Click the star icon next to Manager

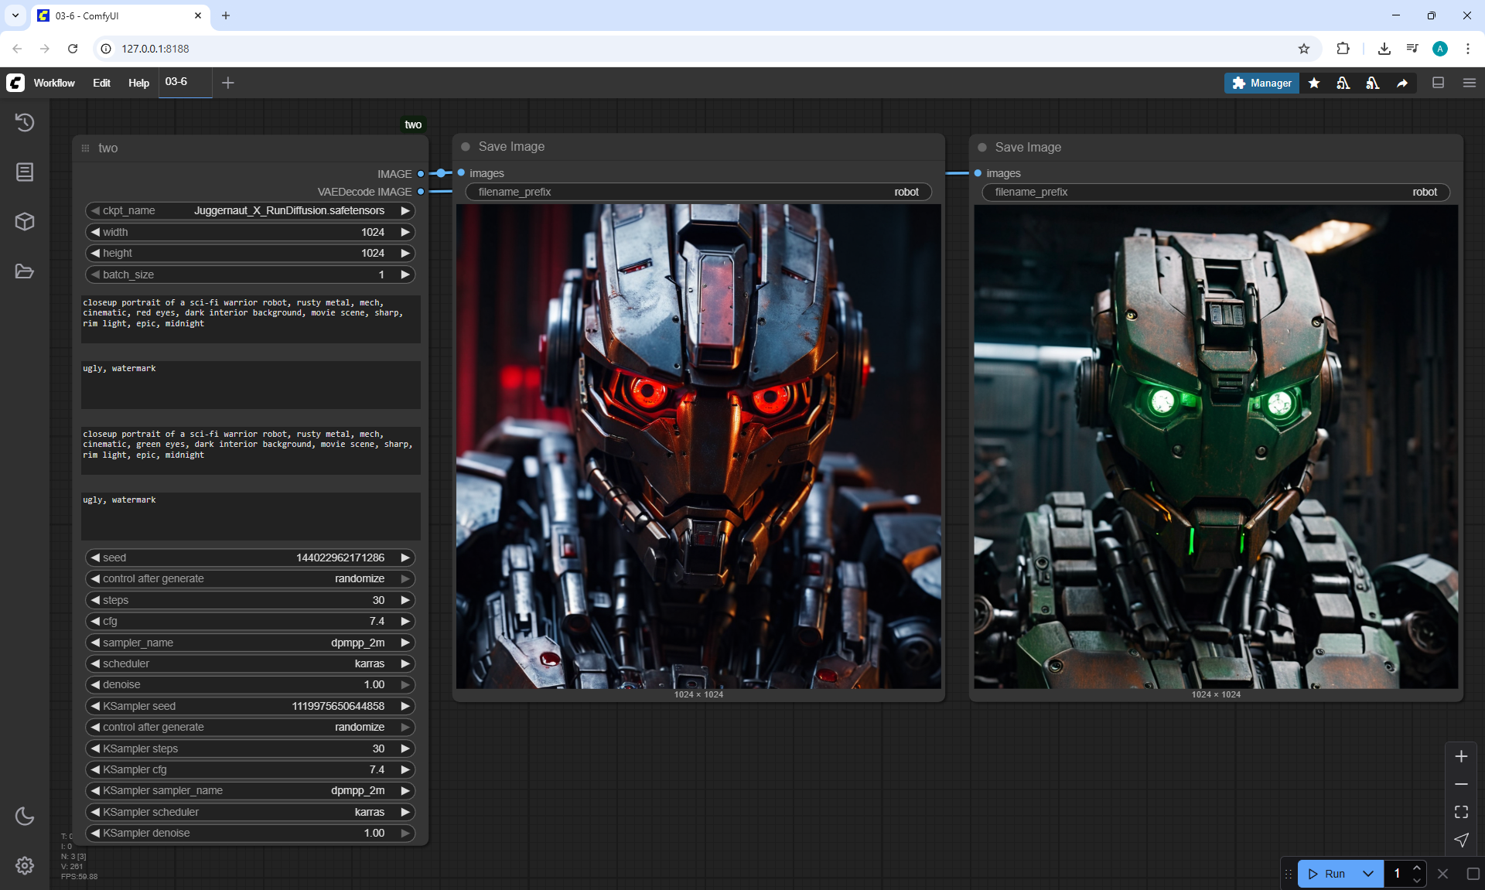(1314, 83)
